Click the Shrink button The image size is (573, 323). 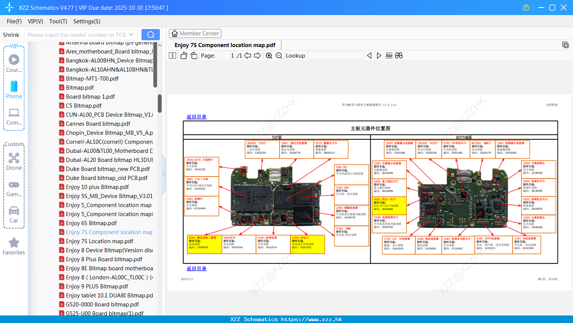click(x=11, y=35)
